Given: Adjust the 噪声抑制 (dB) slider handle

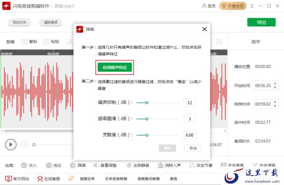Looking at the screenshot, I should tap(147, 103).
